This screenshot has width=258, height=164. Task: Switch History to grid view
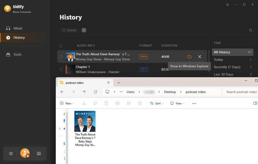tap(84, 30)
